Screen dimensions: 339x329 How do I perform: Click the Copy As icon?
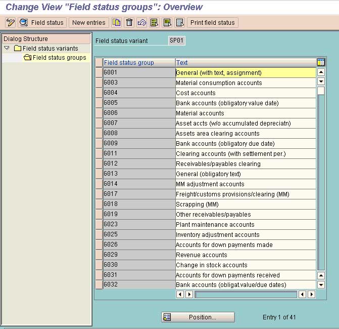(x=117, y=23)
